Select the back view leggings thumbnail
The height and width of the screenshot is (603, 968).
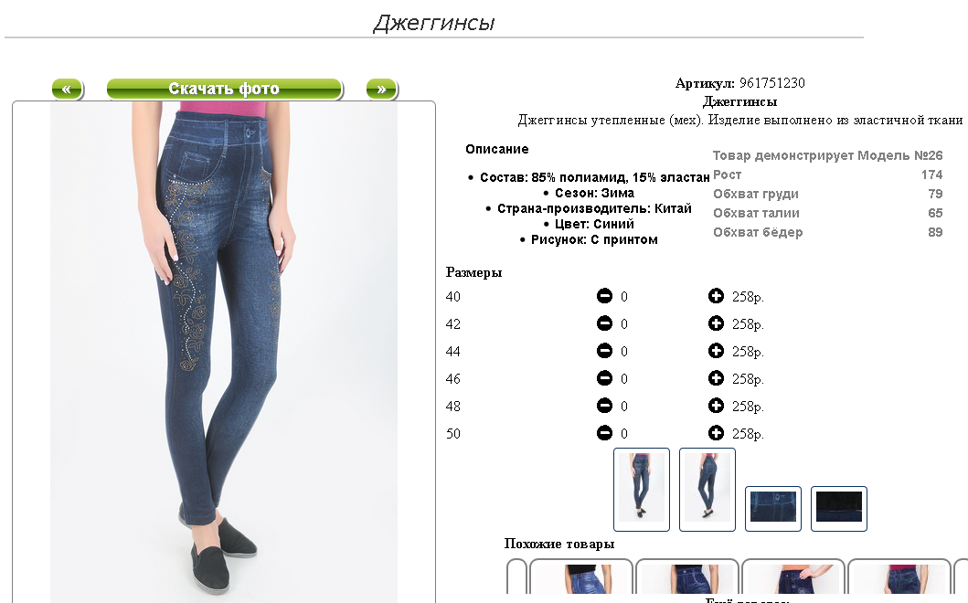tap(707, 490)
